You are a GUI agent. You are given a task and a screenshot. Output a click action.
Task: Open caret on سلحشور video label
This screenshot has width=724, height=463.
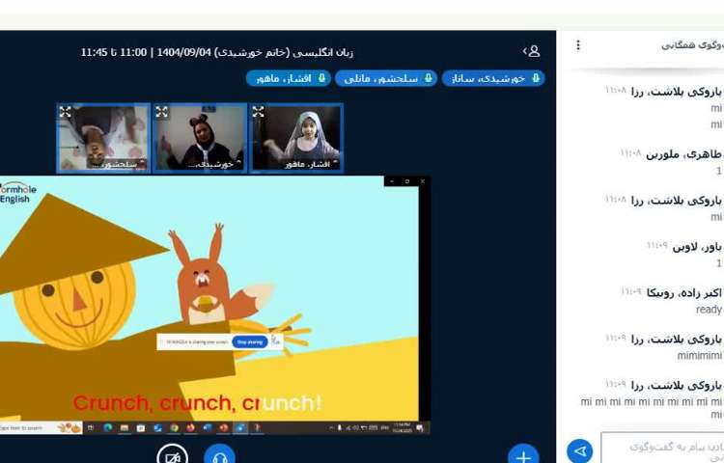coord(142,163)
